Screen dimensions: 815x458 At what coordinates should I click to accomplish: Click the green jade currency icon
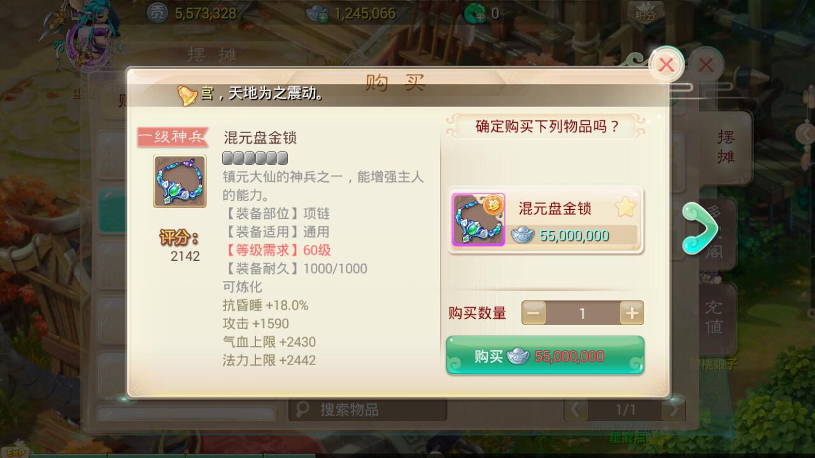coord(474,13)
